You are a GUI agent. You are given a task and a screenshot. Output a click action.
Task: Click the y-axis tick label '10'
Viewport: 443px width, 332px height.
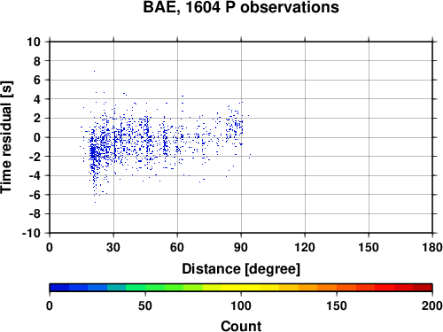pyautogui.click(x=34, y=42)
